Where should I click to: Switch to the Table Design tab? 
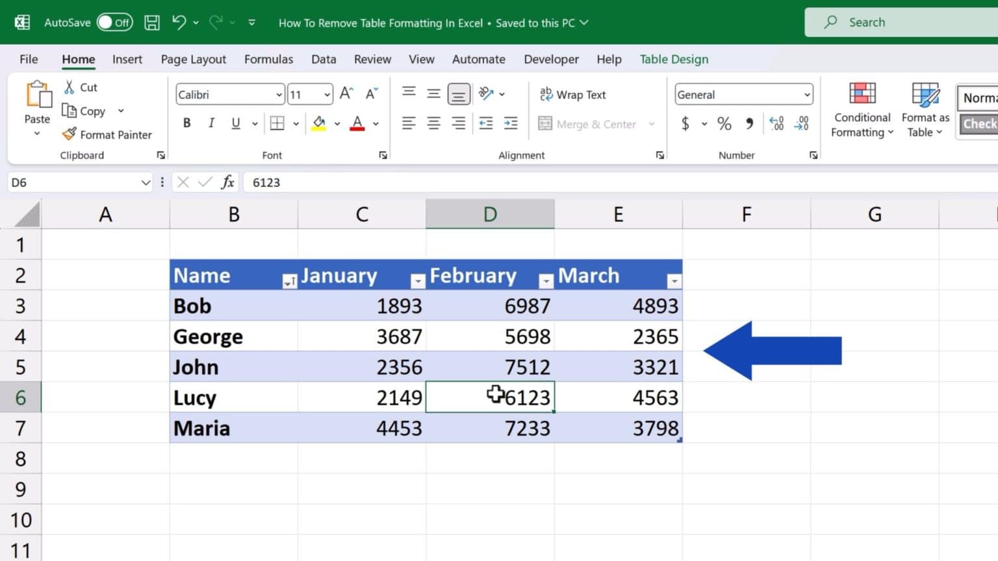[674, 59]
